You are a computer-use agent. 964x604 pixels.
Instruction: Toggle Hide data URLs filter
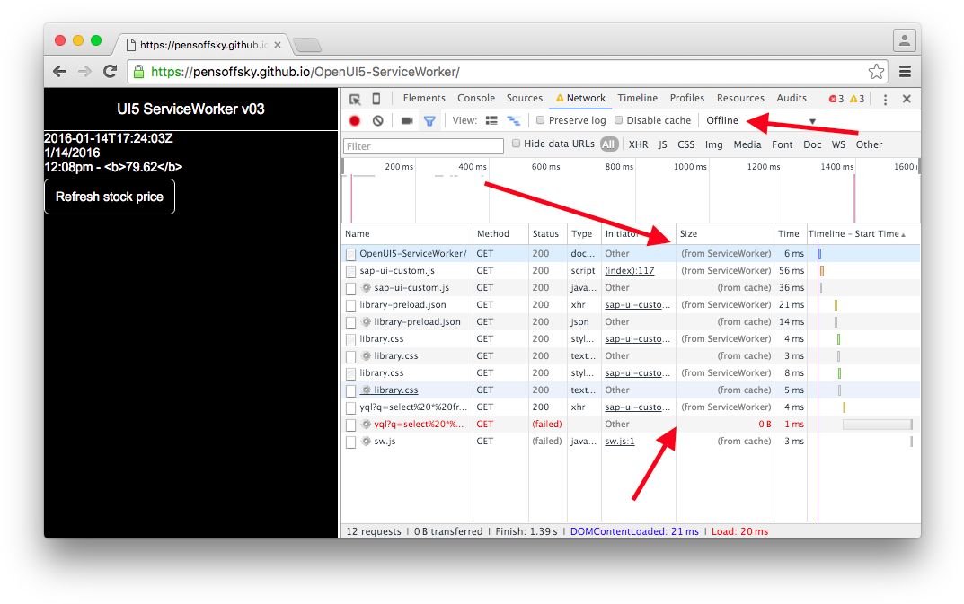click(x=516, y=144)
